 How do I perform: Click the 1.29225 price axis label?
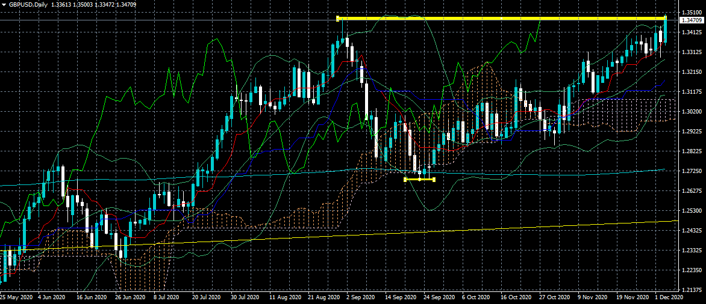point(692,132)
